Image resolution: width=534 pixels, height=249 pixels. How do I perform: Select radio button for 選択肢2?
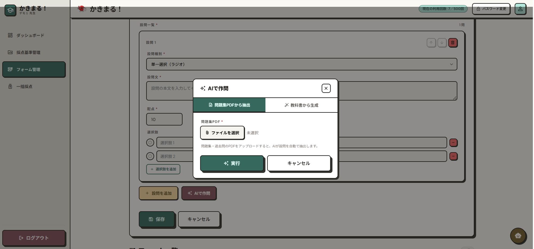coord(150,156)
